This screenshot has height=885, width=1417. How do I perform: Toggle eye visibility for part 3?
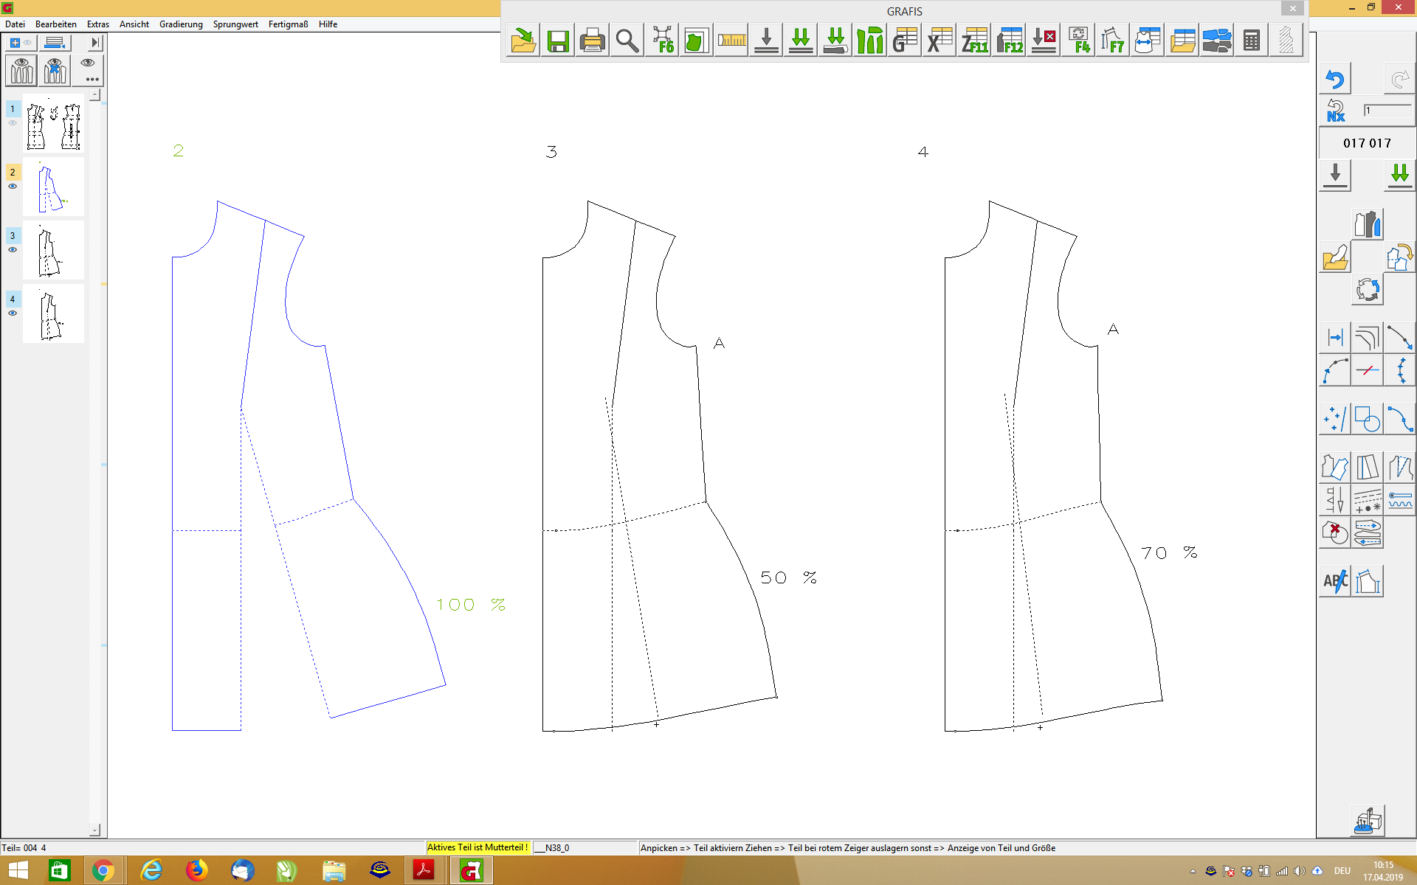[x=13, y=250]
